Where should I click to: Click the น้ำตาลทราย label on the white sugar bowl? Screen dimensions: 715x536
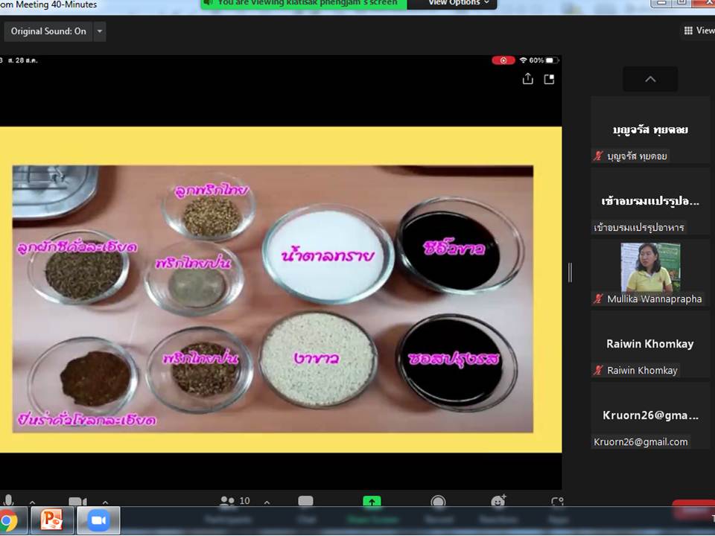[x=328, y=254]
